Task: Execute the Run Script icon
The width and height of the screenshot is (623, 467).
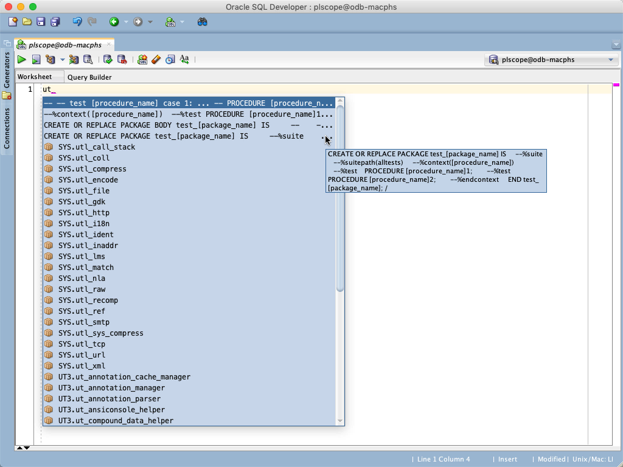Action: pos(36,59)
